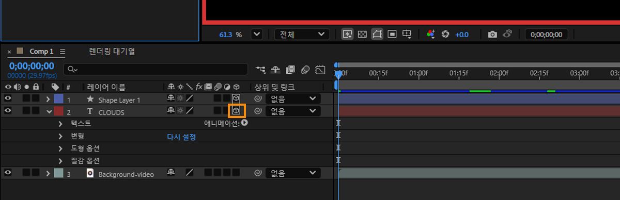Switch to the 렌더링 대기열 tab
This screenshot has width=620, height=200.
[x=112, y=52]
